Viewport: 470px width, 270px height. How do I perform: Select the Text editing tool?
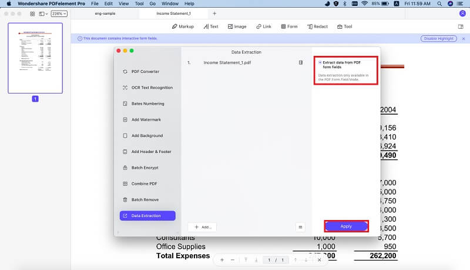coord(211,26)
